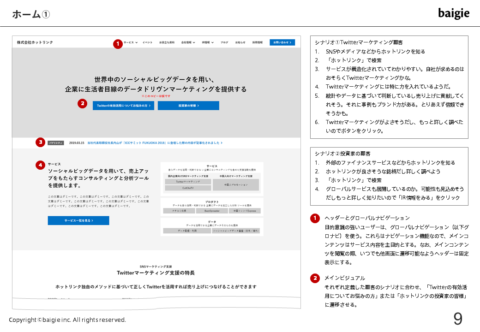Screen dimensions: 480x332
Task: Expand the 会社情報 navigation dropdown
Action: (x=188, y=42)
